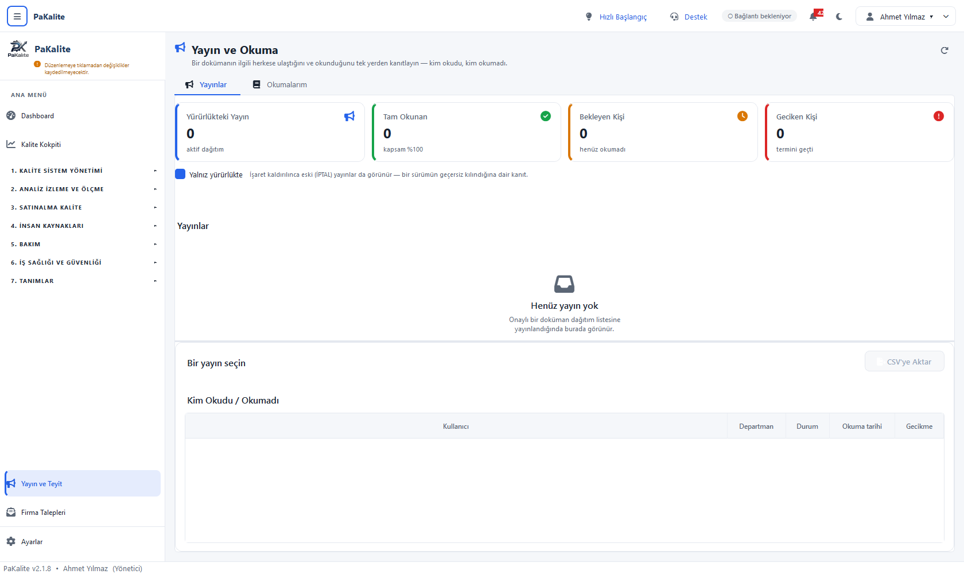The image size is (964, 574).
Task: Open Yayın ve Teyit sidebar item
Action: pyautogui.click(x=83, y=483)
